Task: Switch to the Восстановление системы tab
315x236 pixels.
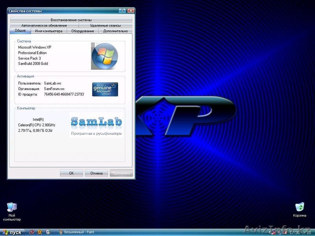Action: point(71,20)
